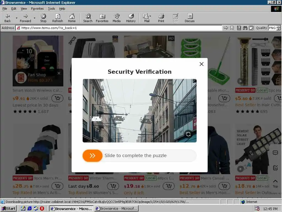
Task: Open the Back history dropdown arrow
Action: (x=17, y=18)
